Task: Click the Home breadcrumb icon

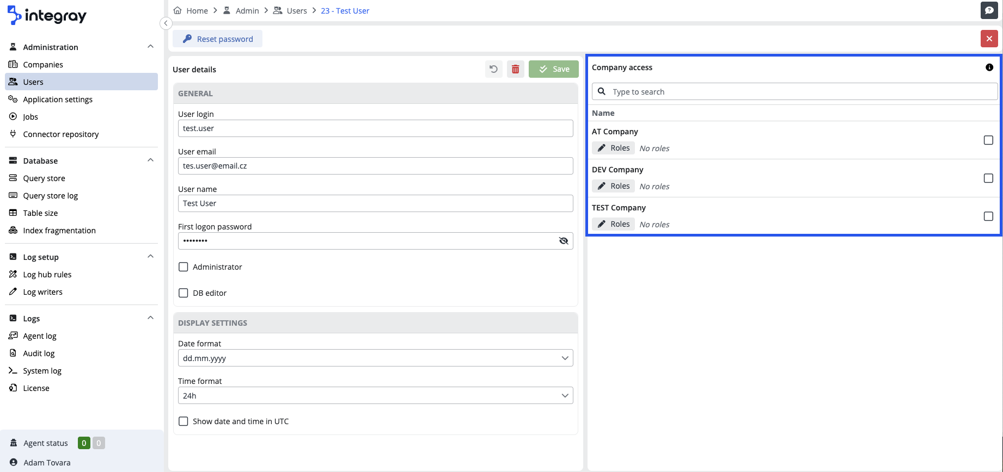Action: pyautogui.click(x=178, y=10)
